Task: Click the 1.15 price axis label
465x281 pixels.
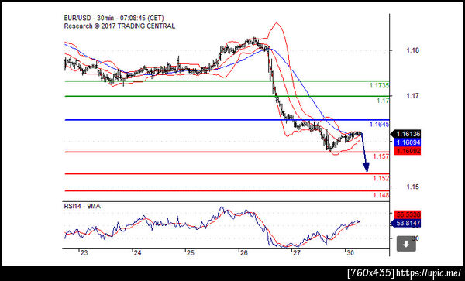Action: pos(413,187)
